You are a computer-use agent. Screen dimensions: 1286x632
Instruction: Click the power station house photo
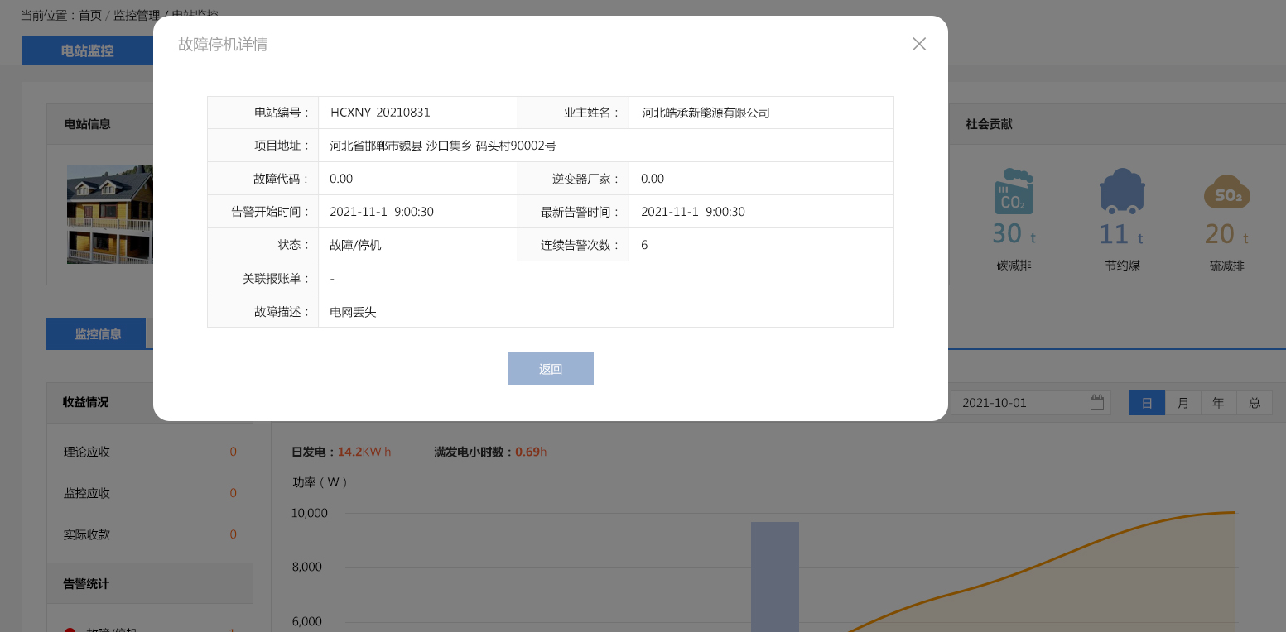[109, 213]
